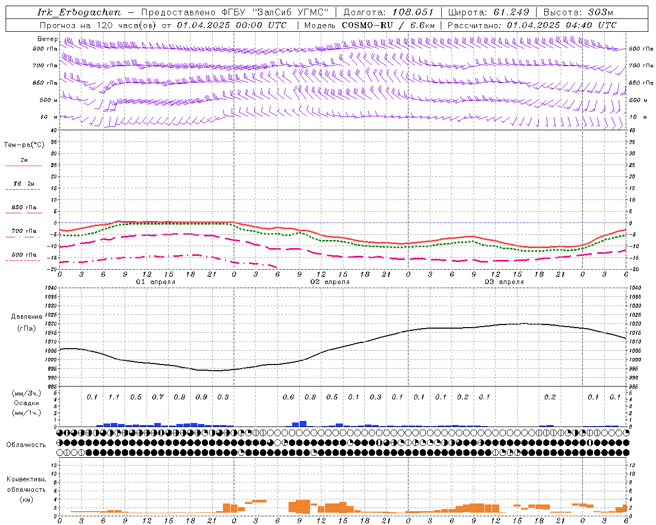656x525 pixels.
Task: Click the forecast span text Прогноз на 120 часа(ов)
Action: point(99,25)
